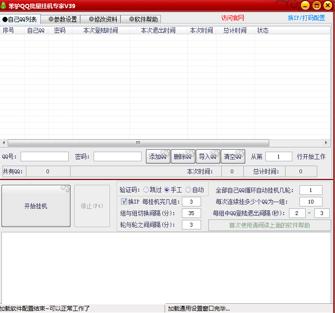Click the 共有QQ count value
Image resolution: width=335 pixels, height=313 pixels.
(48, 171)
